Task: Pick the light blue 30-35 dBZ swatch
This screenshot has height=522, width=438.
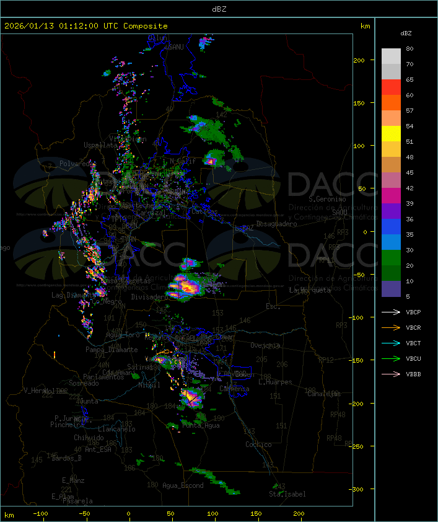Action: 391,242
